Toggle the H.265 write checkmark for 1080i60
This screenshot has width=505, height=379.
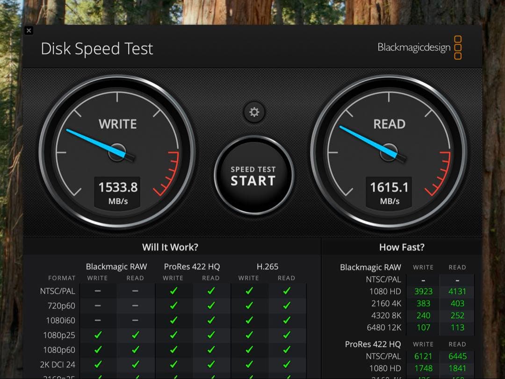coord(249,320)
